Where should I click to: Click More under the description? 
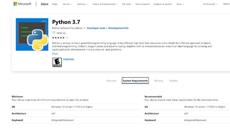coord(55,54)
